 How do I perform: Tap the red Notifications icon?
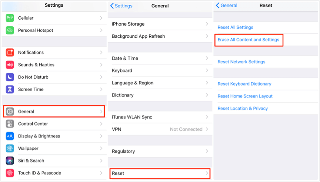[10, 53]
